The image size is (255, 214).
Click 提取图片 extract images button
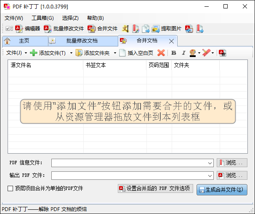point(166,29)
